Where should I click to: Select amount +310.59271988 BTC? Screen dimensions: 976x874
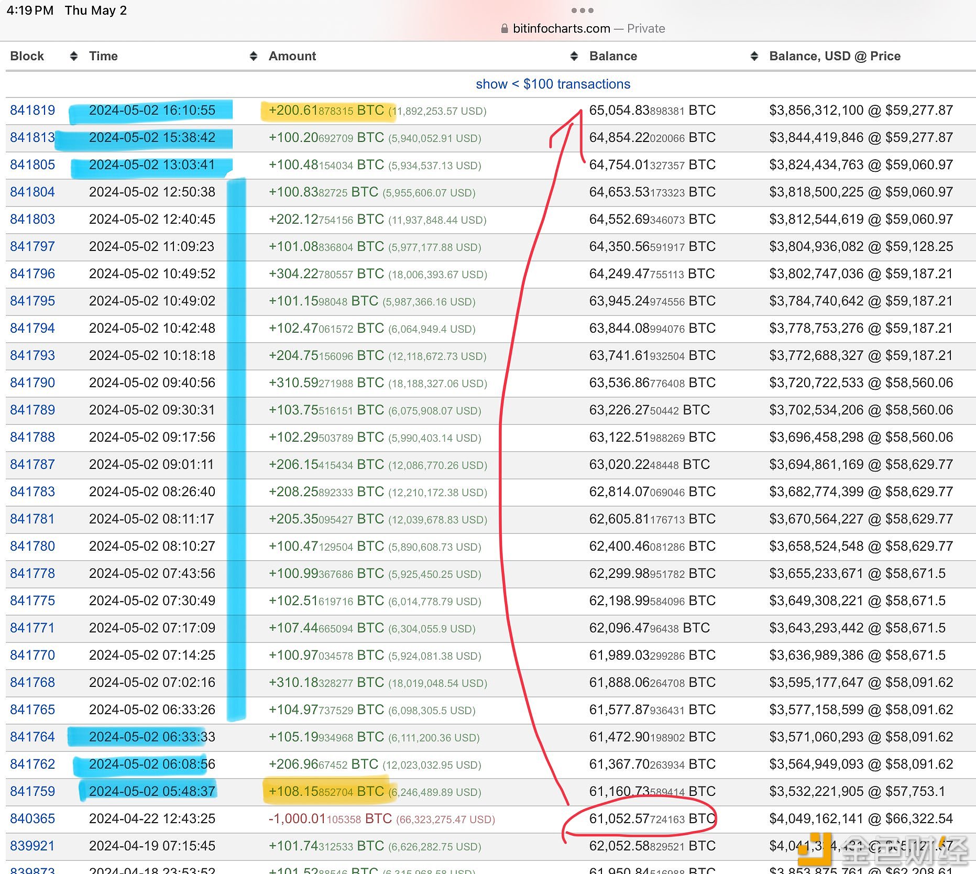pos(326,383)
